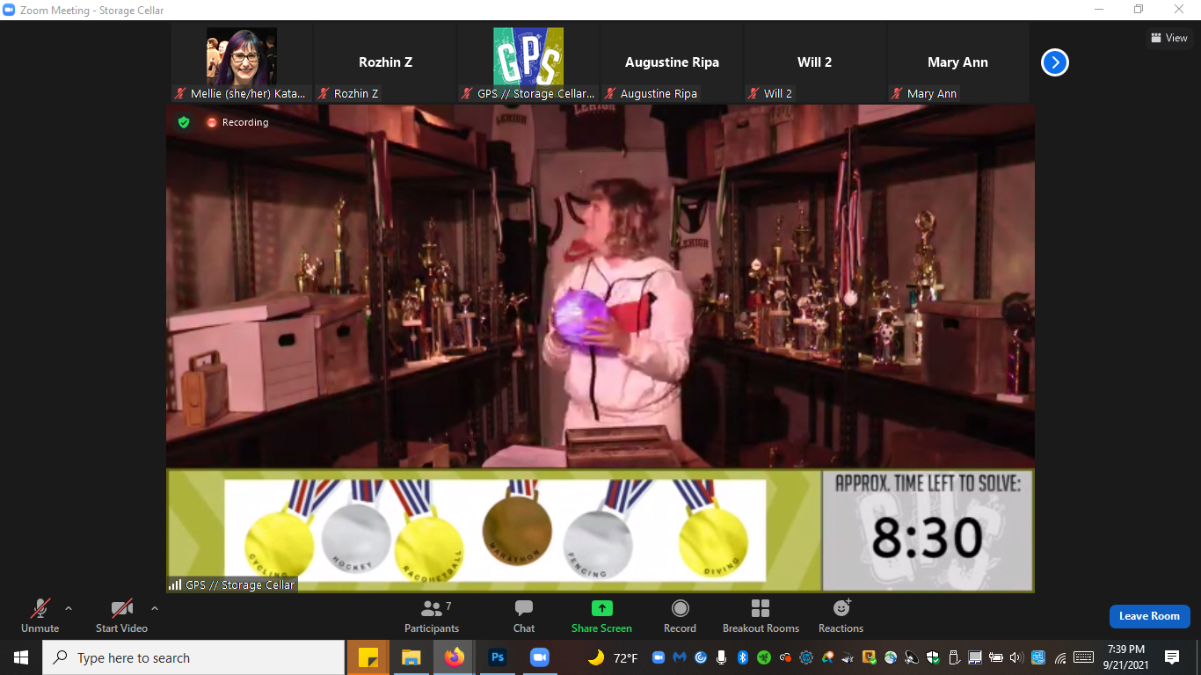This screenshot has width=1201, height=675.
Task: Select the Augustine Ripa participant tile
Action: 672,62
